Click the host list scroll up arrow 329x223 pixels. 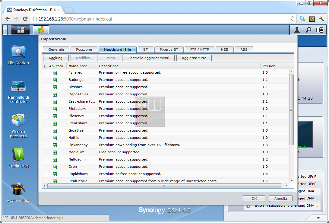tap(291, 72)
